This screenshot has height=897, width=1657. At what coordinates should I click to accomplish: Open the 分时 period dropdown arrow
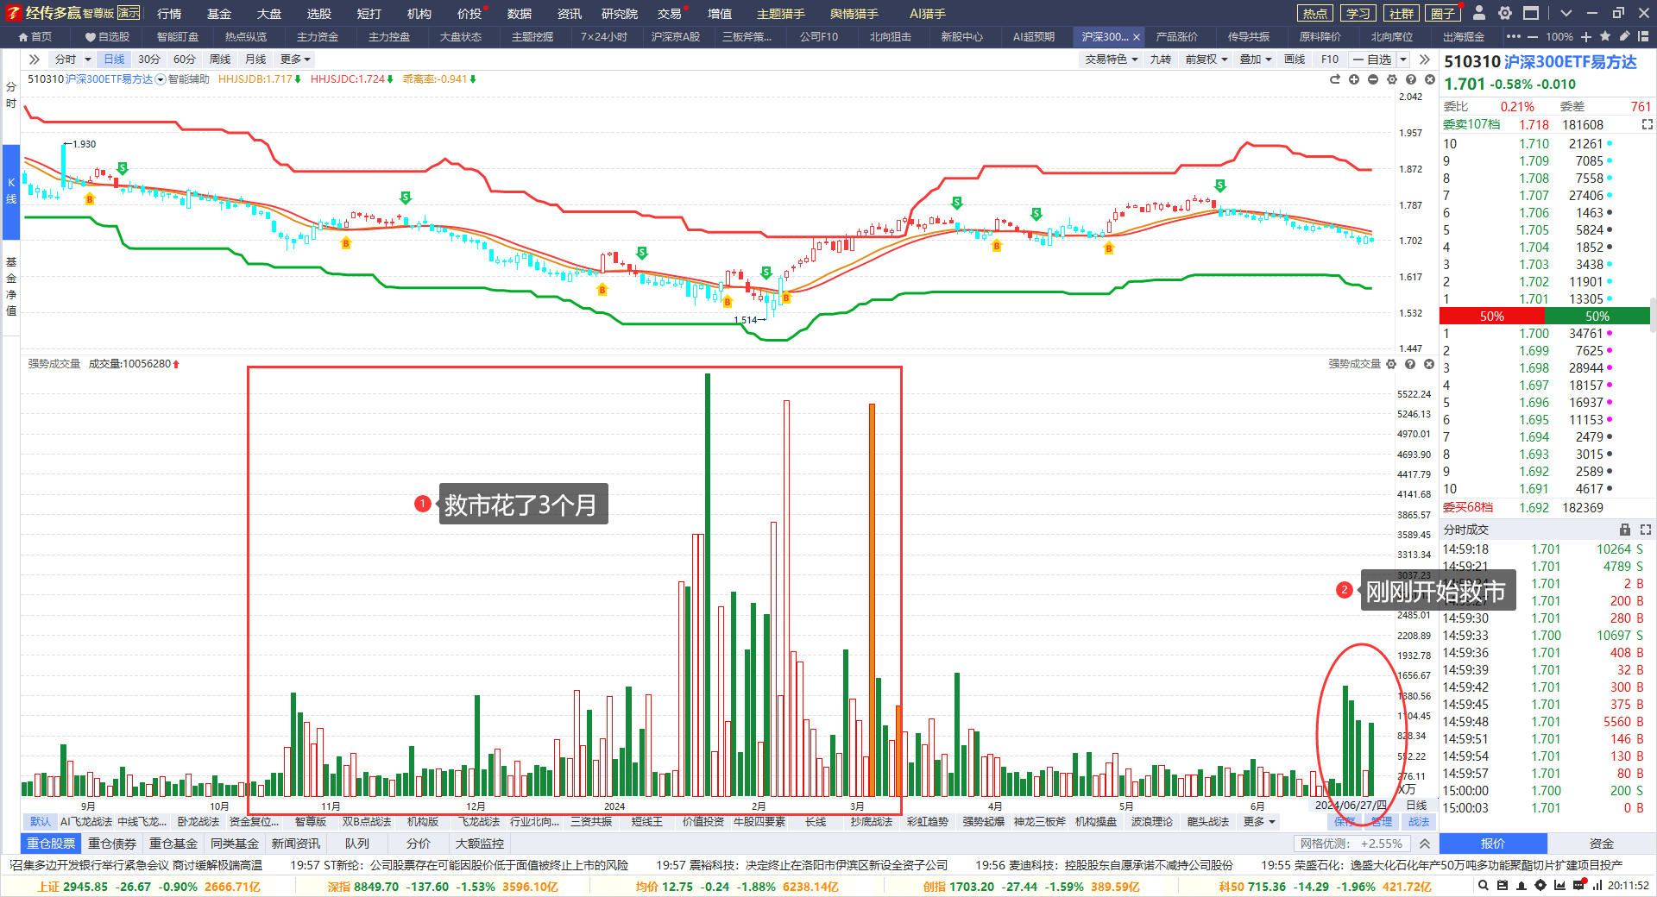coord(88,60)
